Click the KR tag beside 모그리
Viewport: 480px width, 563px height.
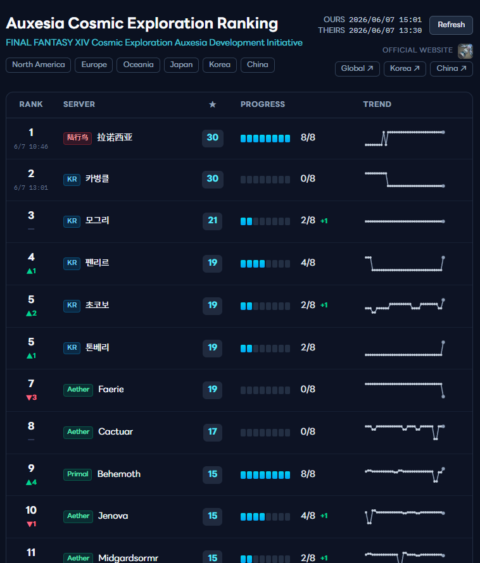point(72,221)
